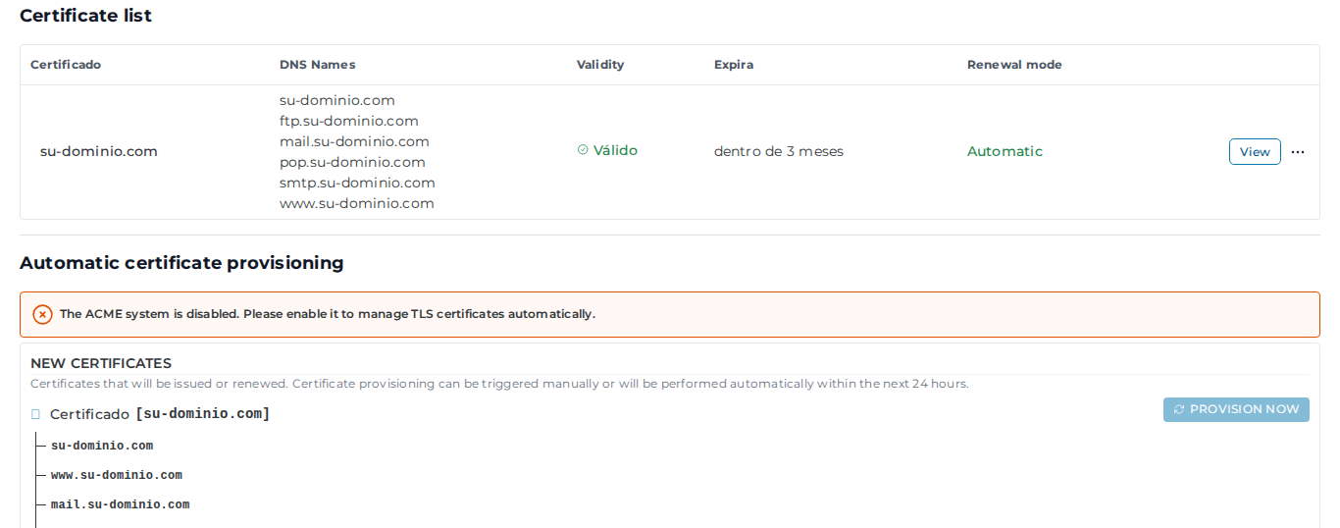Click mail.su-dominio.com in the DNS Names column
1340x528 pixels.
click(354, 141)
